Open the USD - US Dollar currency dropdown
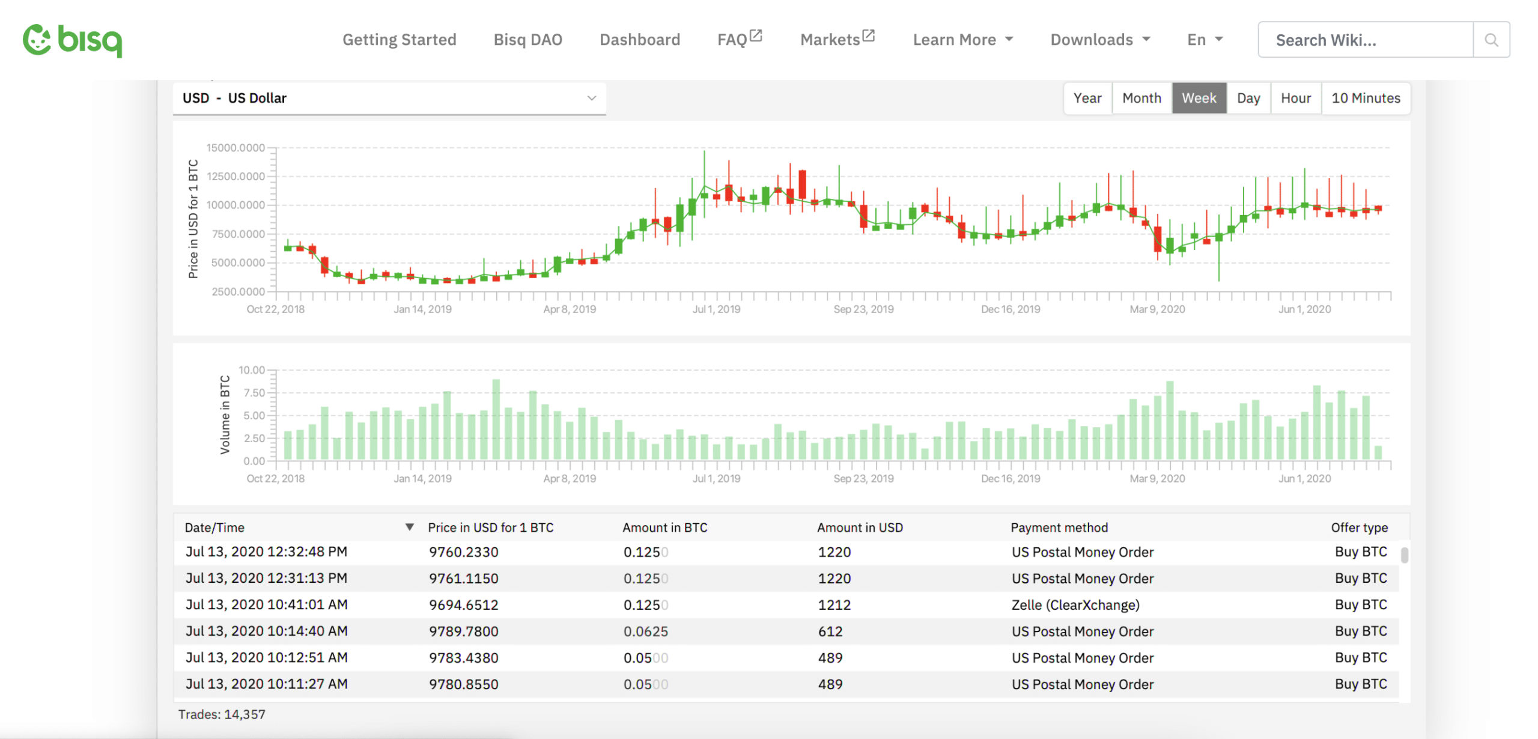This screenshot has height=739, width=1538. pyautogui.click(x=389, y=98)
